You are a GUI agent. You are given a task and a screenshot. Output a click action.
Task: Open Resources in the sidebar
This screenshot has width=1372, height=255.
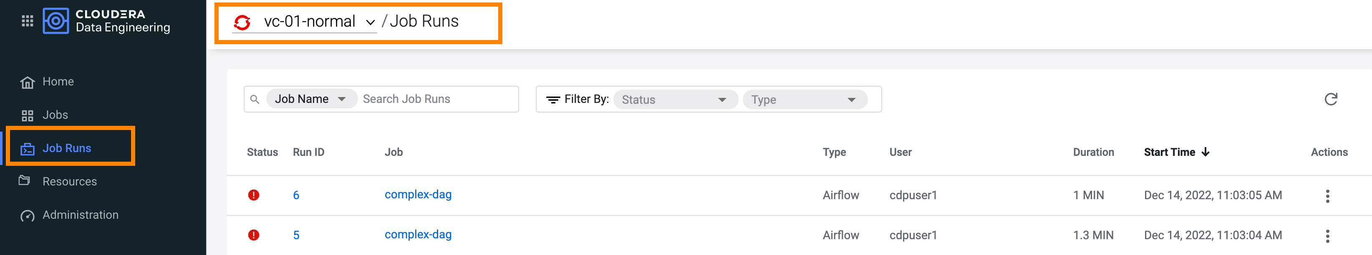69,182
